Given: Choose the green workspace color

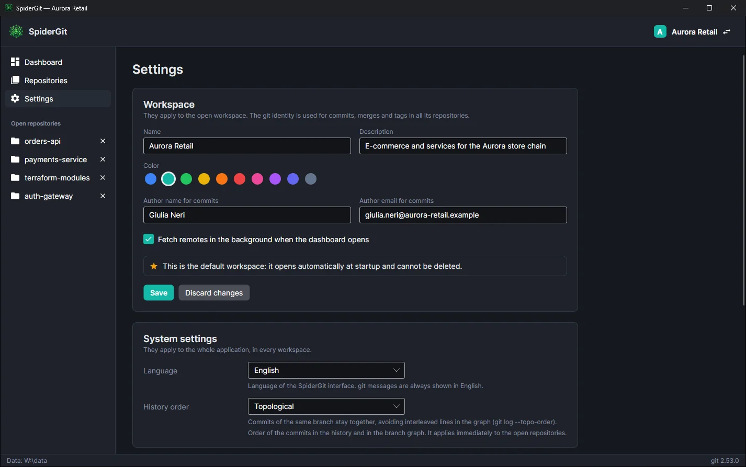Looking at the screenshot, I should 186,179.
